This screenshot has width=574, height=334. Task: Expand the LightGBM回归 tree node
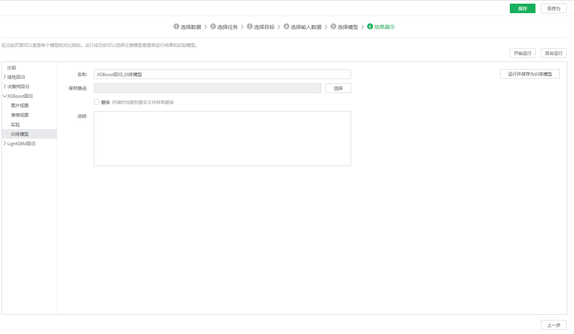pos(5,144)
